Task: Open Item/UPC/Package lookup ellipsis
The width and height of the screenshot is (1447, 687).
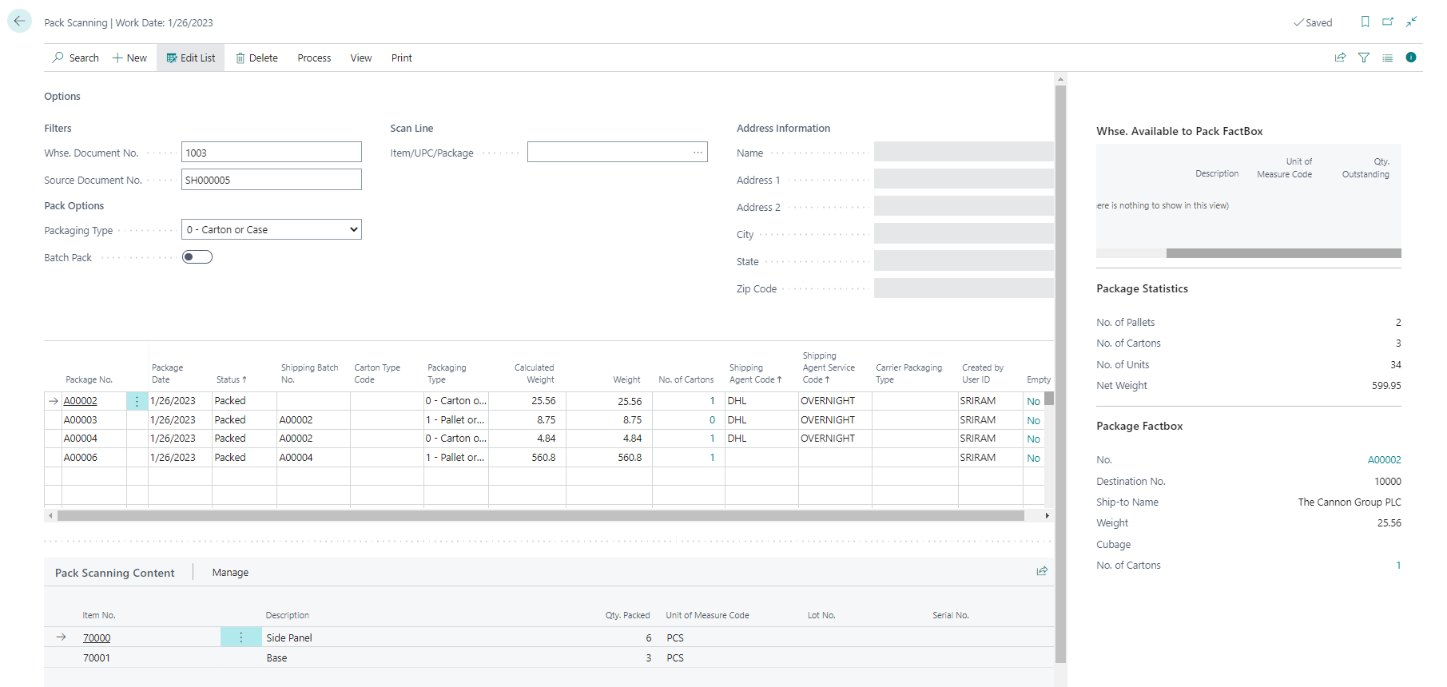Action: 698,153
